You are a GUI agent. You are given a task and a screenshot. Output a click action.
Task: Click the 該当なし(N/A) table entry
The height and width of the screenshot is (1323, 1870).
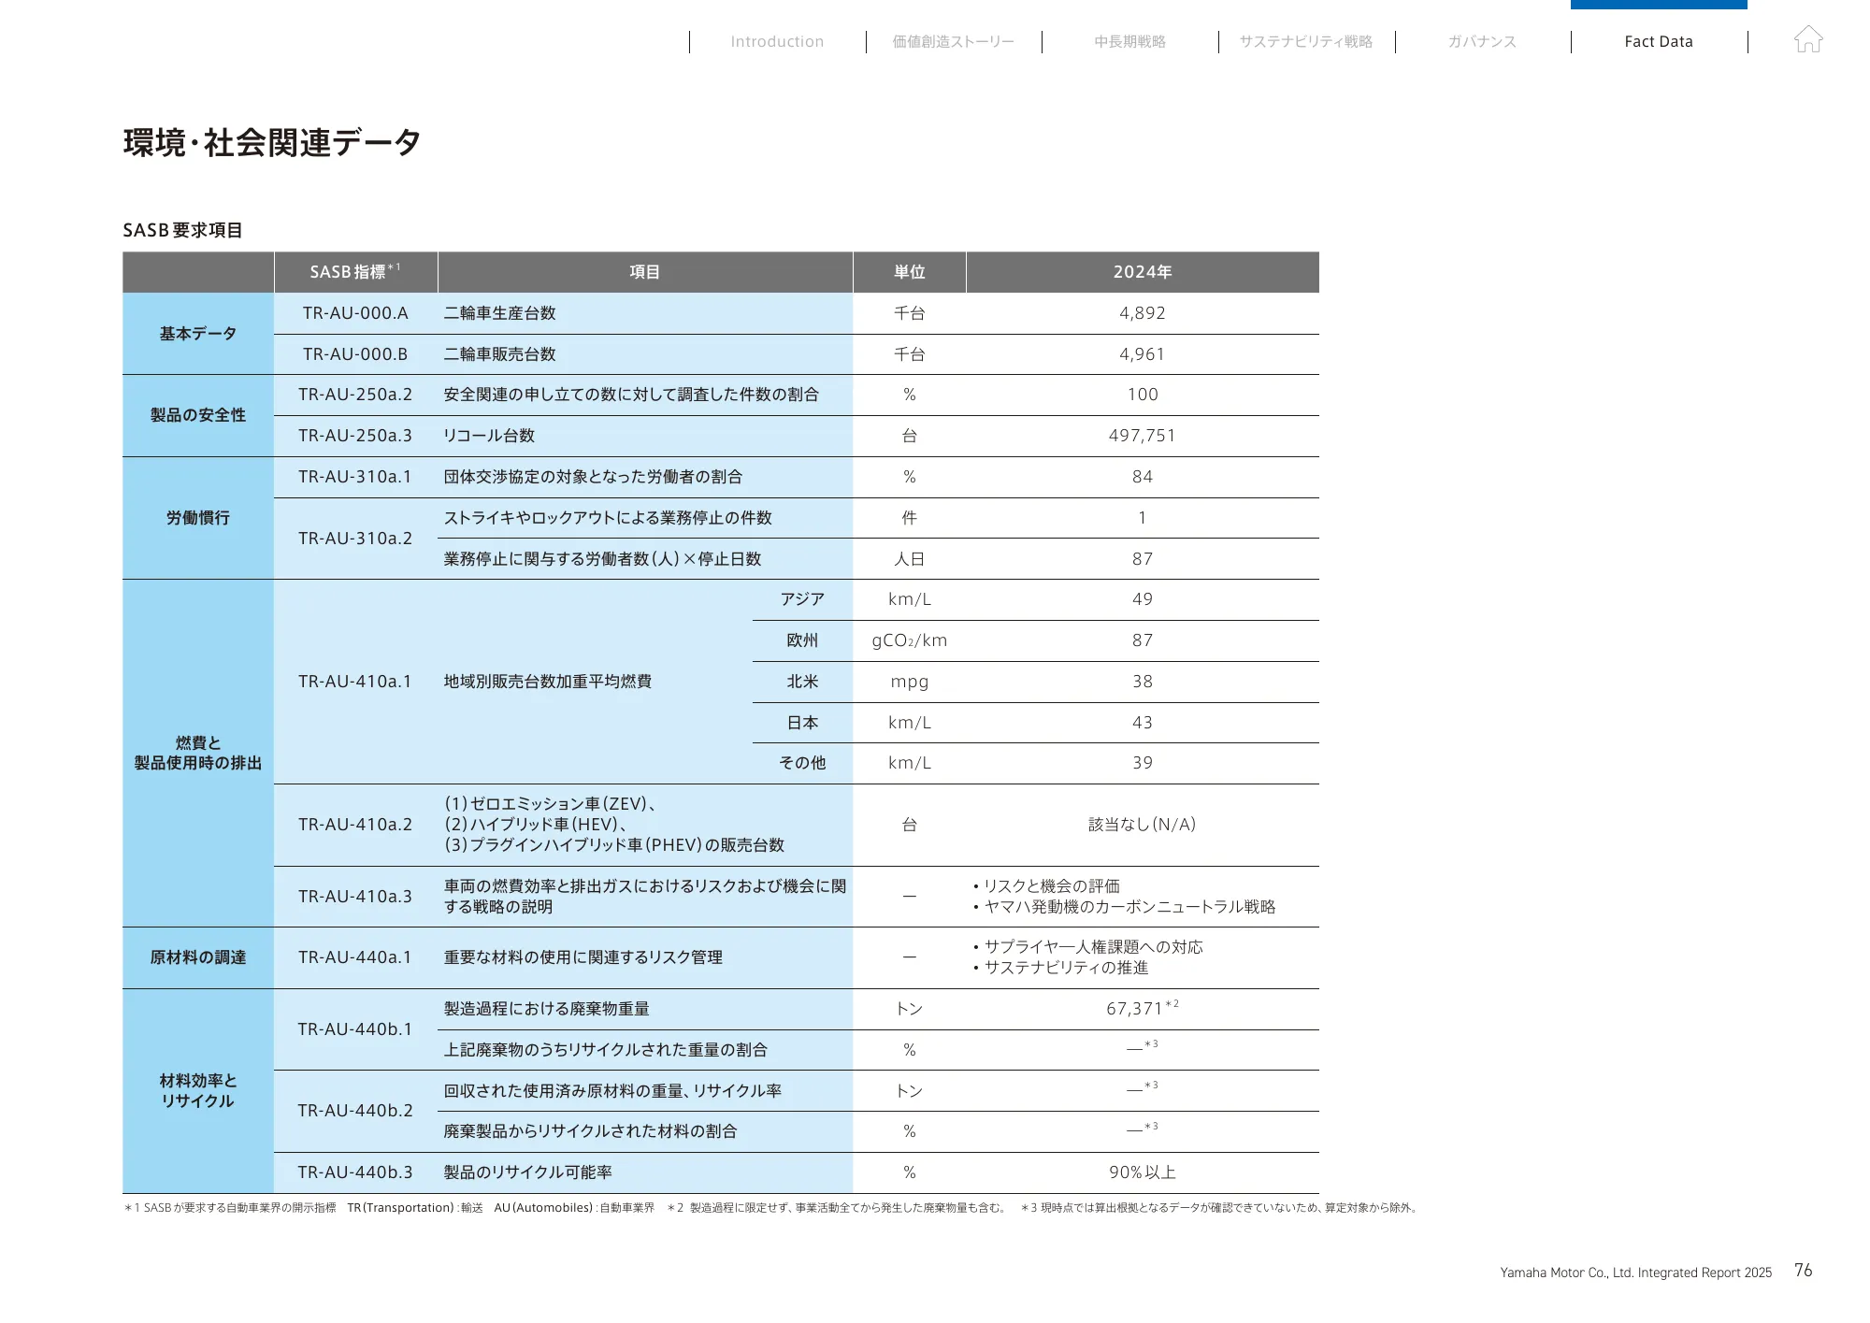1142,824
